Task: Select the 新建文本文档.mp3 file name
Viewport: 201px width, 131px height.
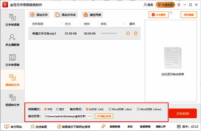Action: [44, 34]
